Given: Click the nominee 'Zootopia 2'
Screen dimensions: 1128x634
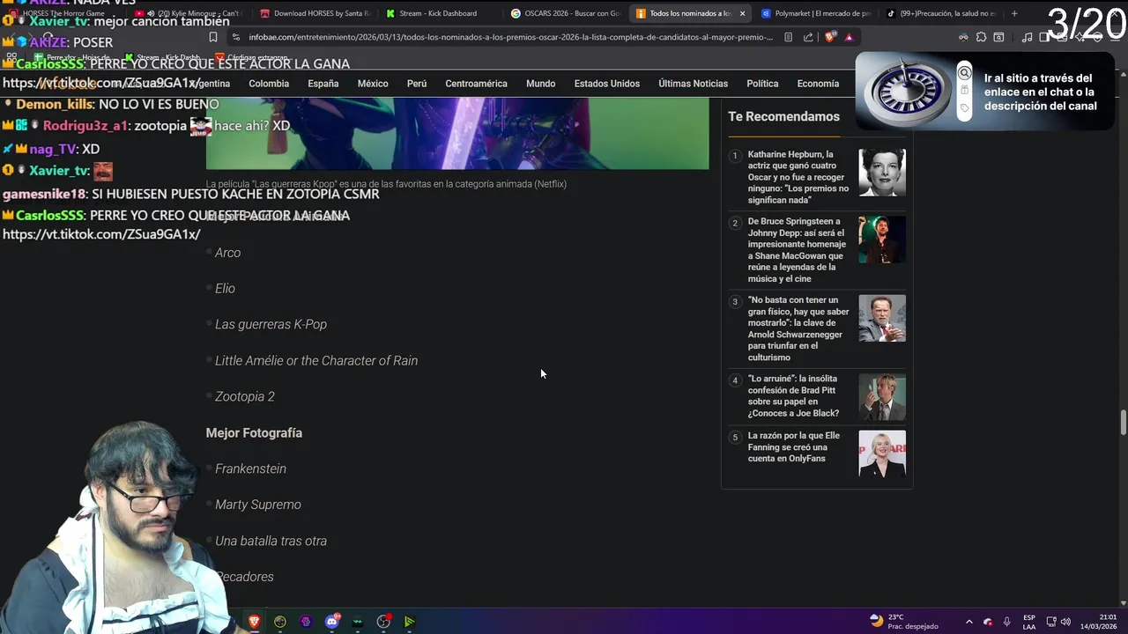Looking at the screenshot, I should (245, 397).
